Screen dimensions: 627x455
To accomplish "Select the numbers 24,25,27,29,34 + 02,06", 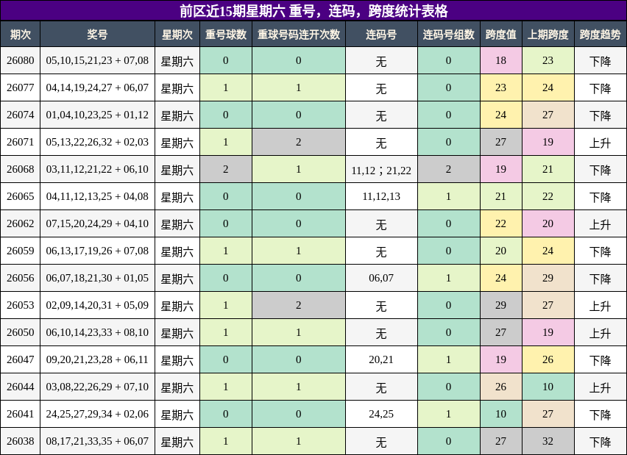I will (x=97, y=413).
